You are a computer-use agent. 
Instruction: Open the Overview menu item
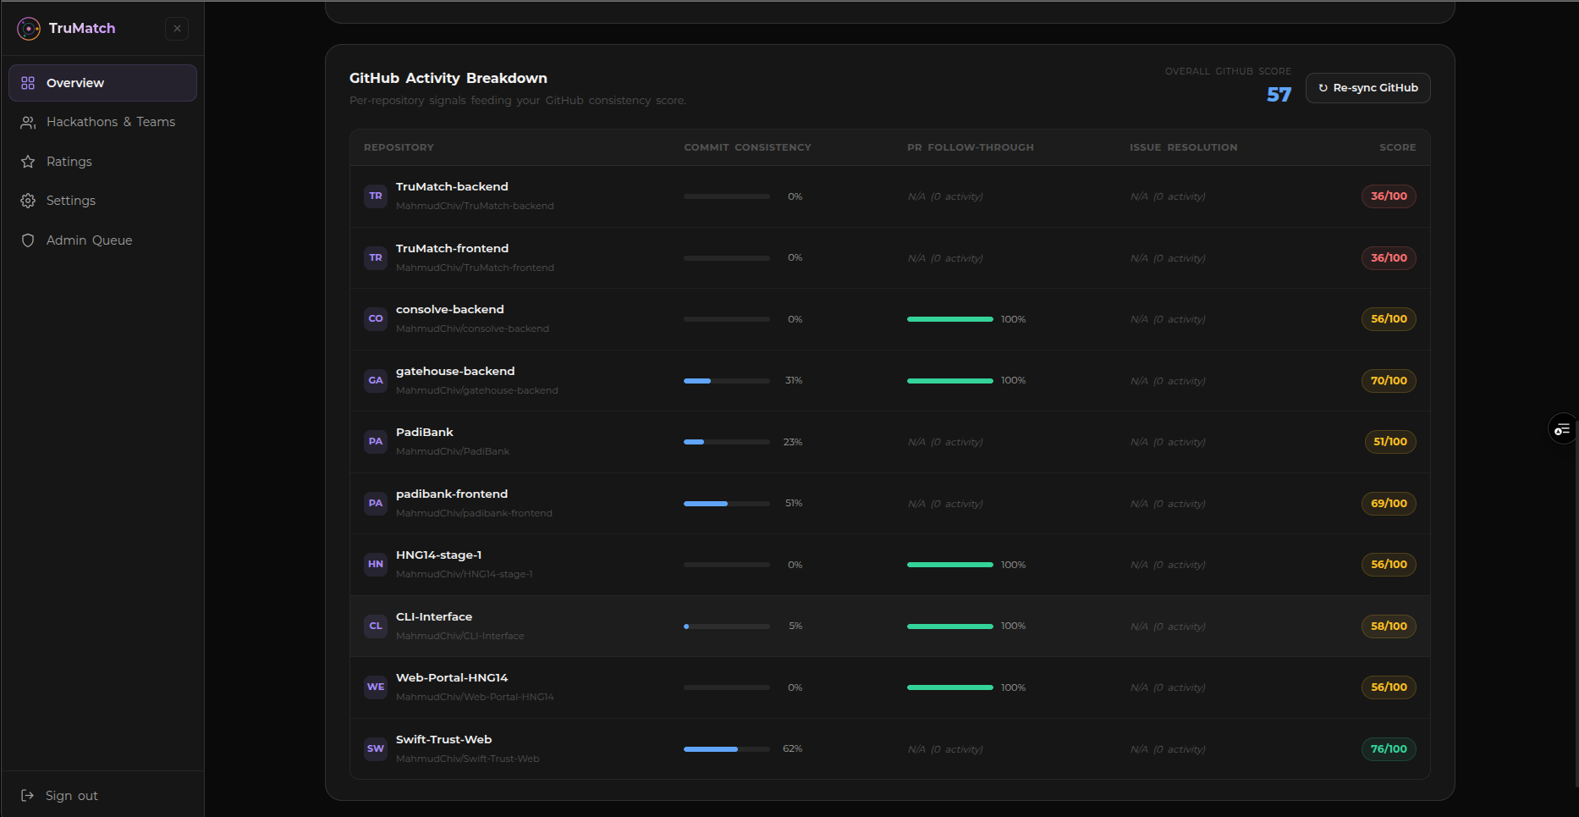click(102, 83)
